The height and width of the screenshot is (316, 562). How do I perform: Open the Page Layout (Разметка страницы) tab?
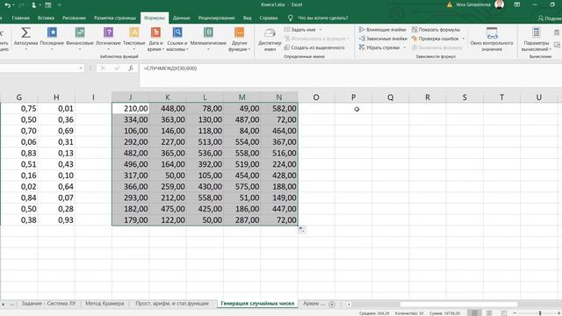click(115, 18)
